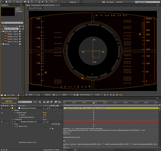Select the Unified Camera tool
Viewport: 161px width, 151px height.
point(18,2)
